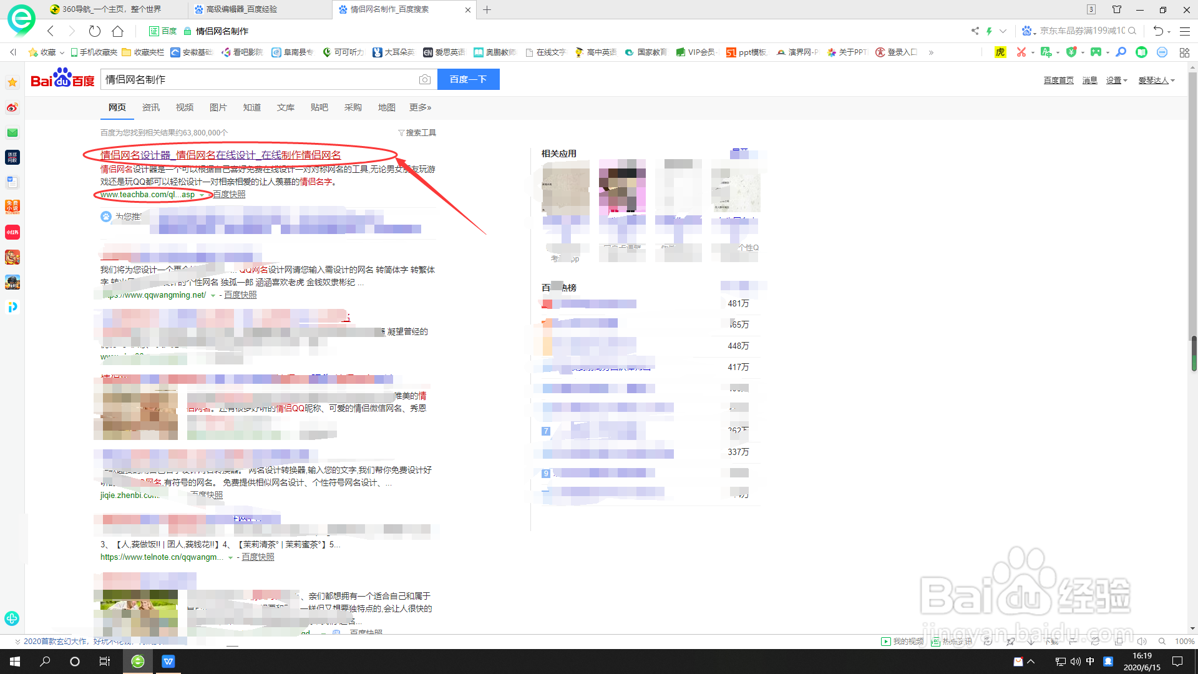This screenshot has height=674, width=1198.
Task: Collapse the bookmarks bar with the left arrow
Action: click(x=13, y=52)
